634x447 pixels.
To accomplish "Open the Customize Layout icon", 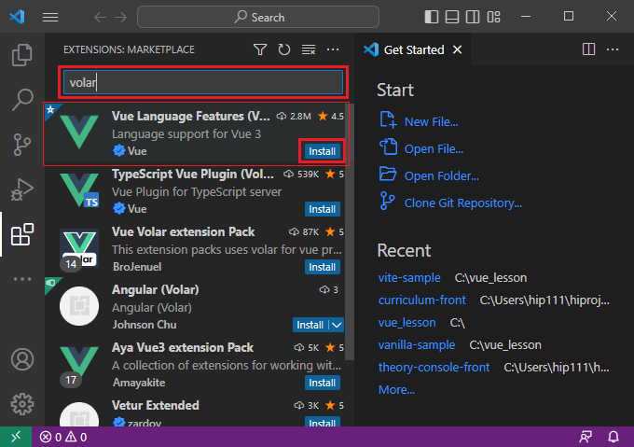I will pos(494,17).
